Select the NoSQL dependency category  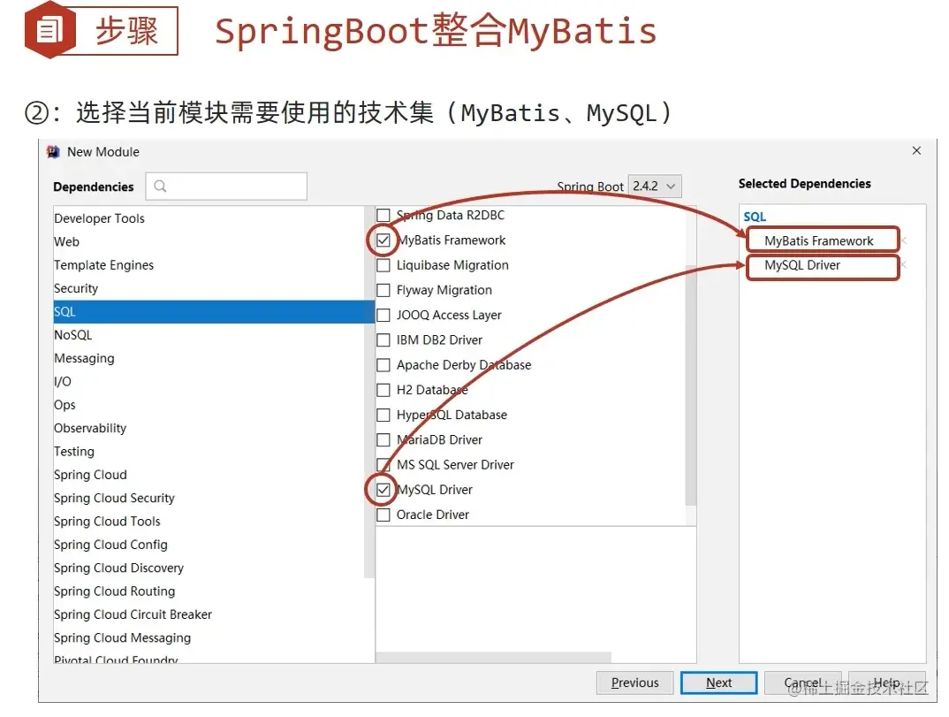click(x=72, y=334)
